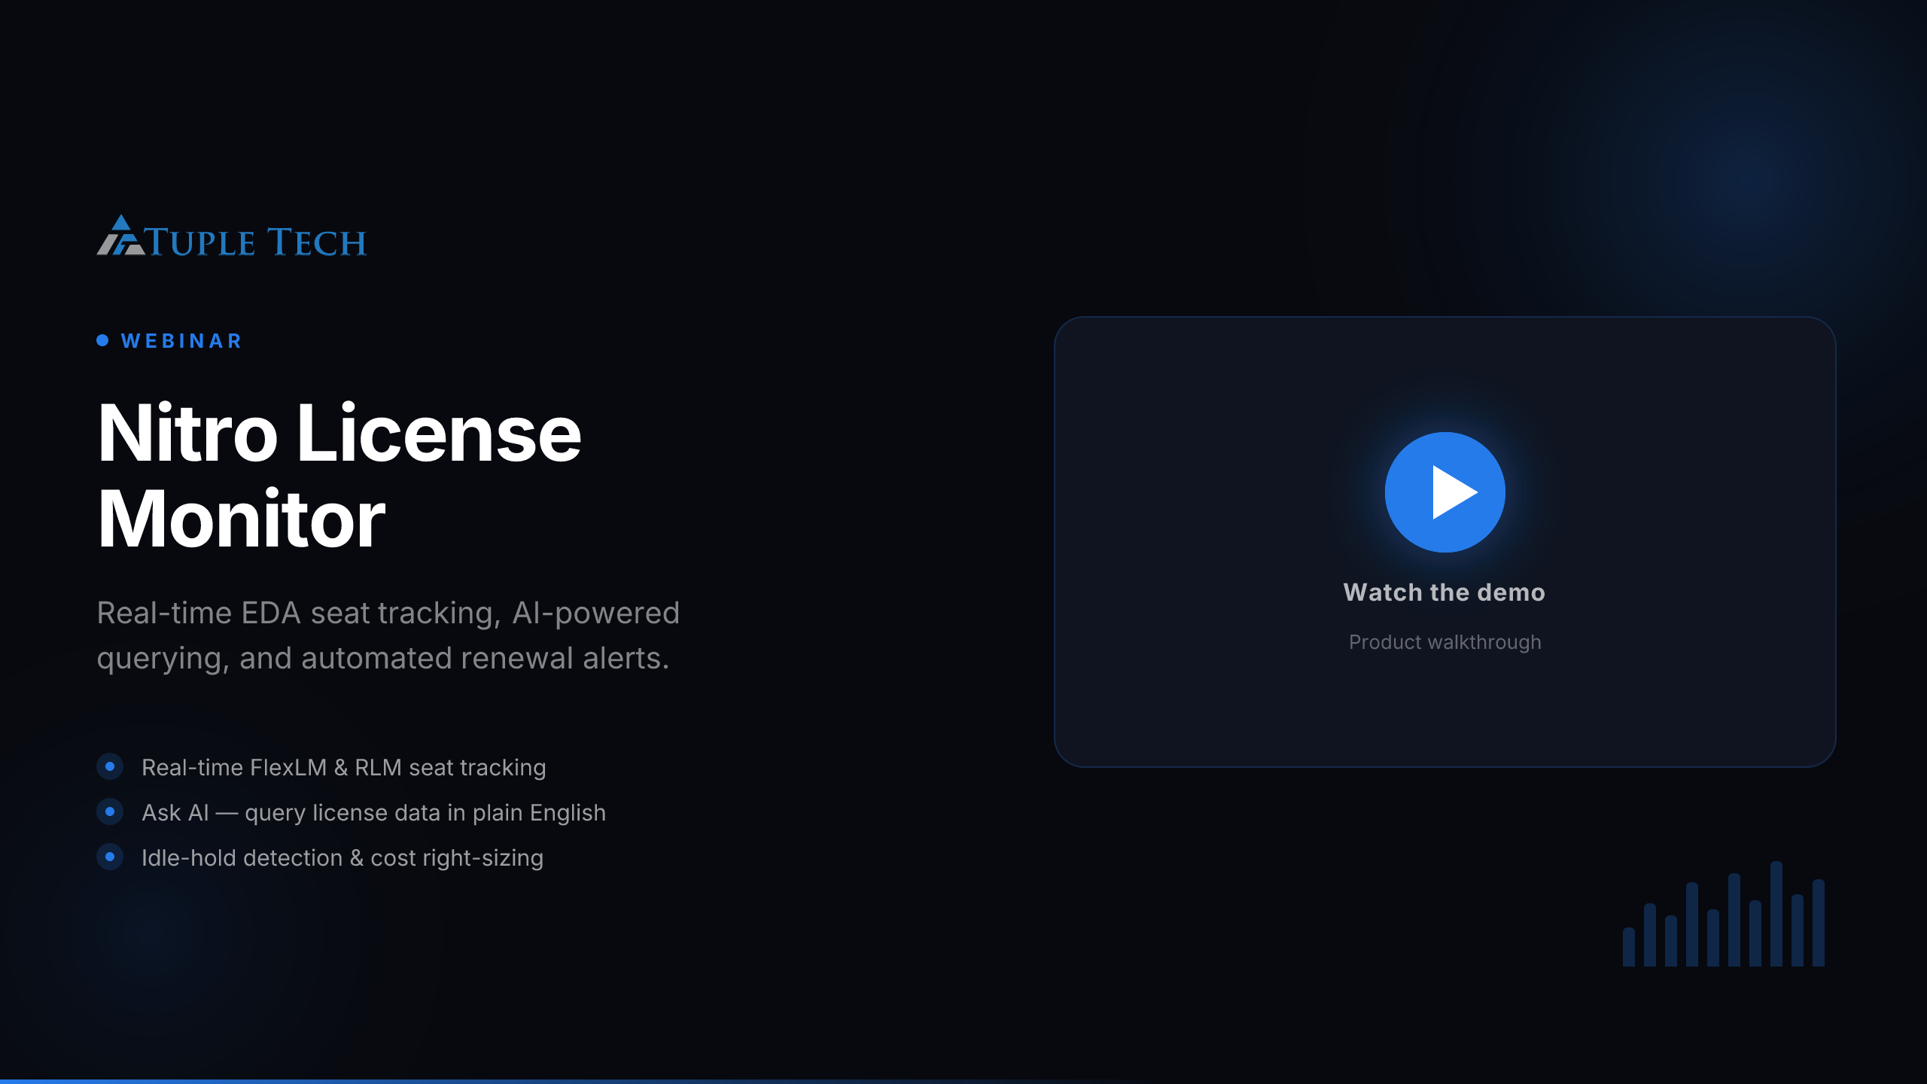Click "Idle-hold detection & cost right-sizing" line
1927x1084 pixels.
(x=342, y=857)
